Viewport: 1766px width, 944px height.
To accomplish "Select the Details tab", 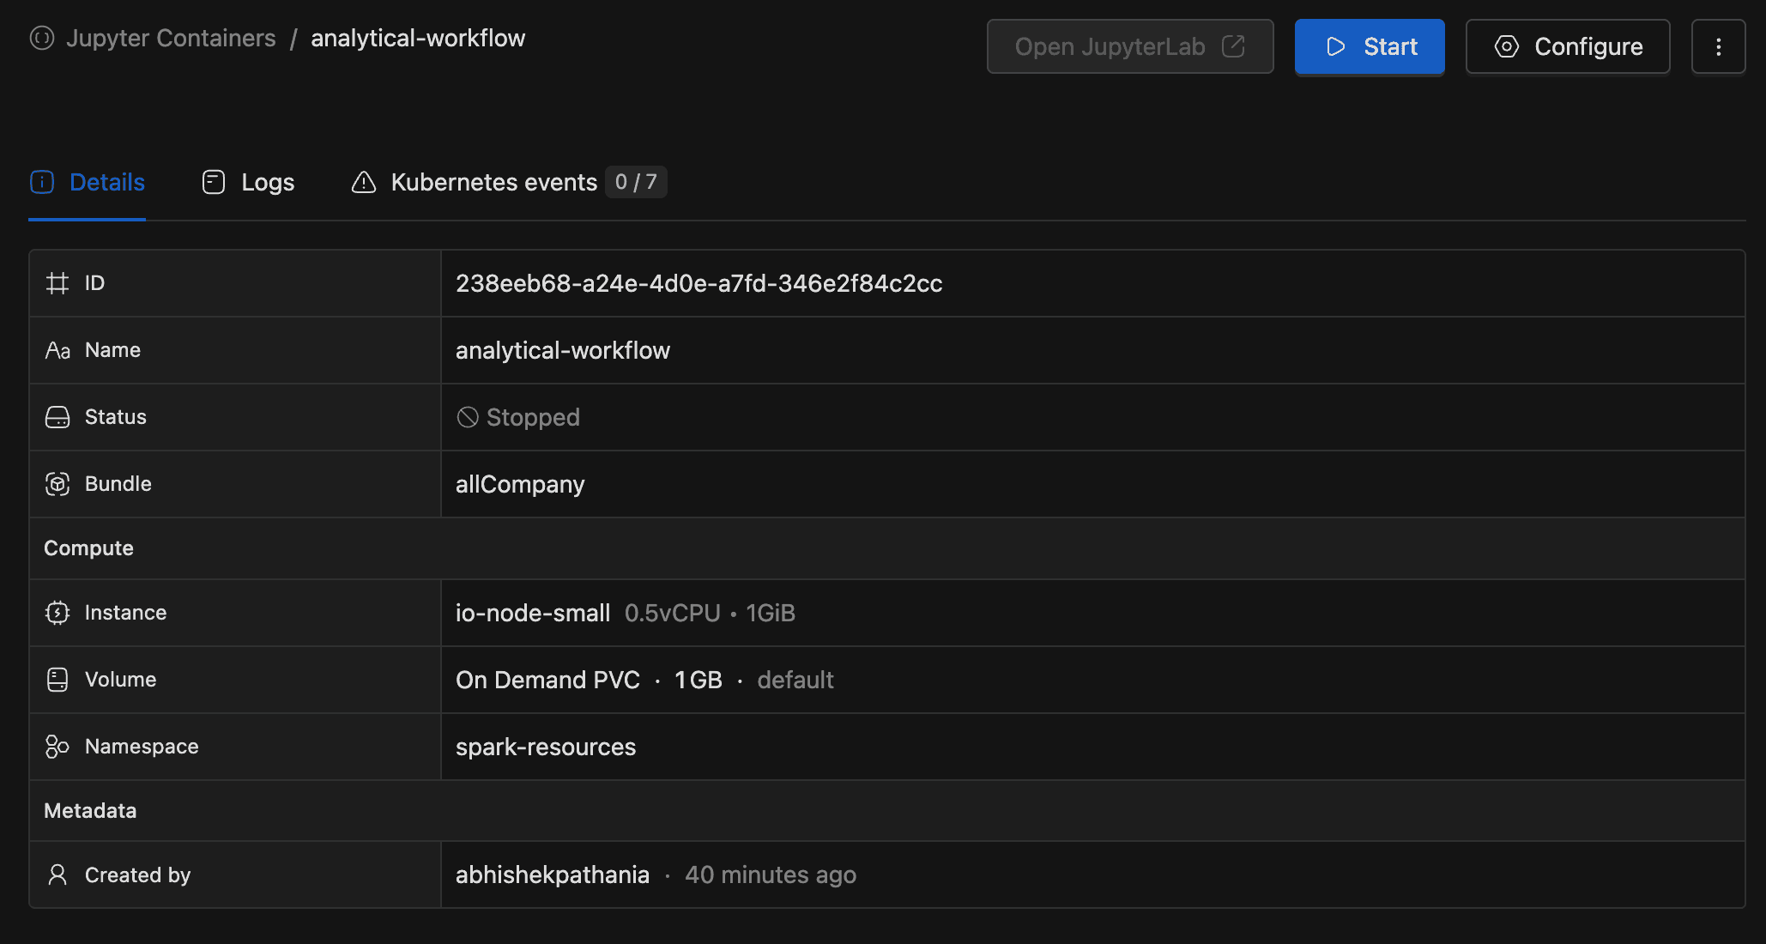I will click(x=88, y=182).
